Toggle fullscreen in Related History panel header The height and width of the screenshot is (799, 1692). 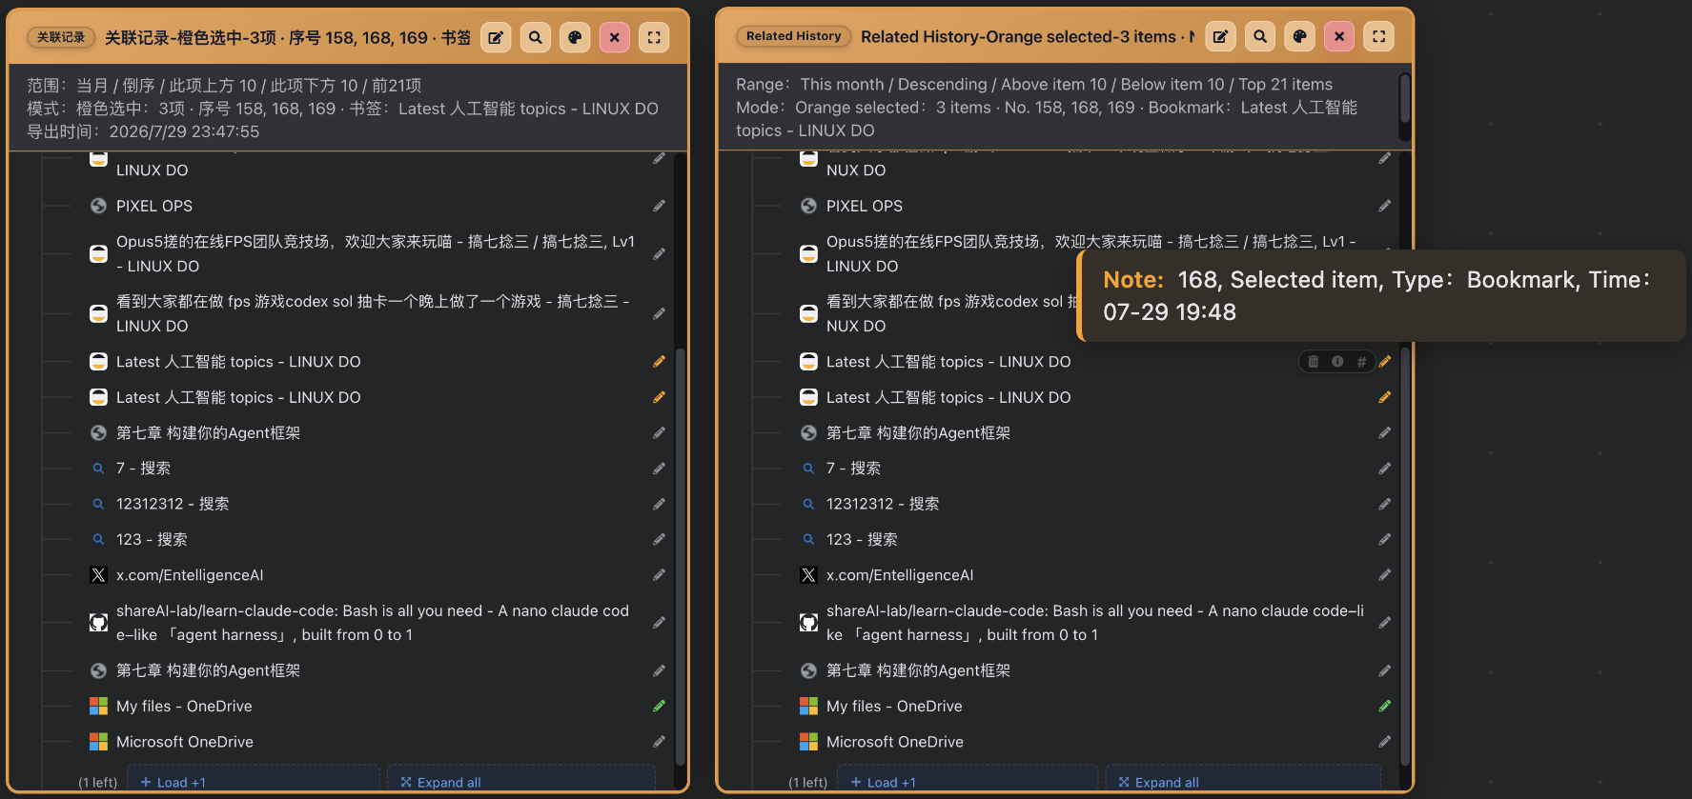click(1378, 37)
